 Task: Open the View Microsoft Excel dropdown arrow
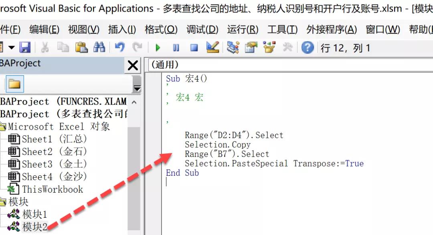click(10, 47)
